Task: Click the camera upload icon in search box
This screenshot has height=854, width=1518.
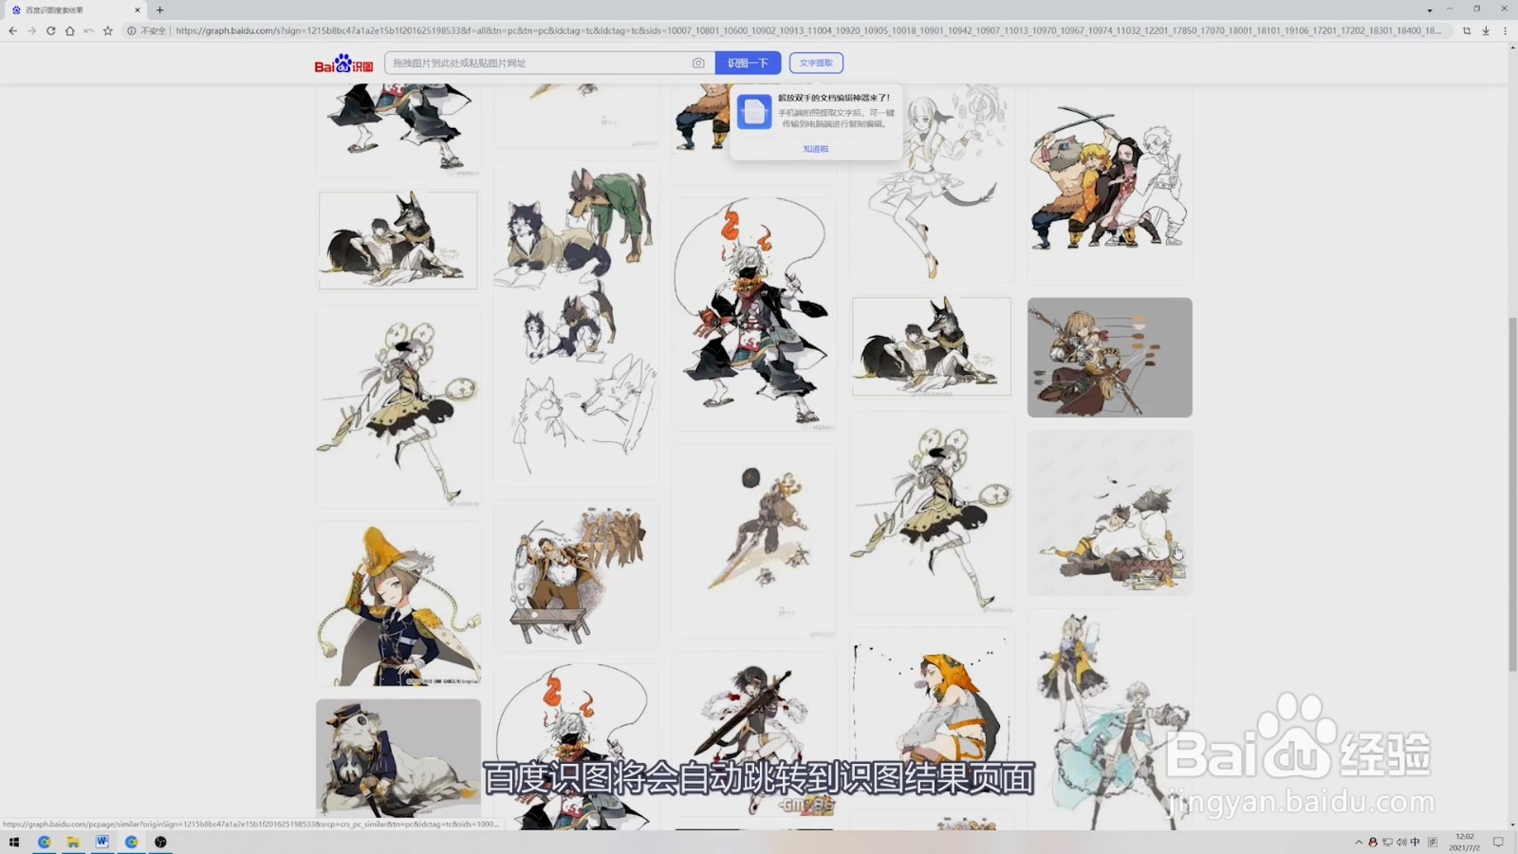Action: pos(698,63)
